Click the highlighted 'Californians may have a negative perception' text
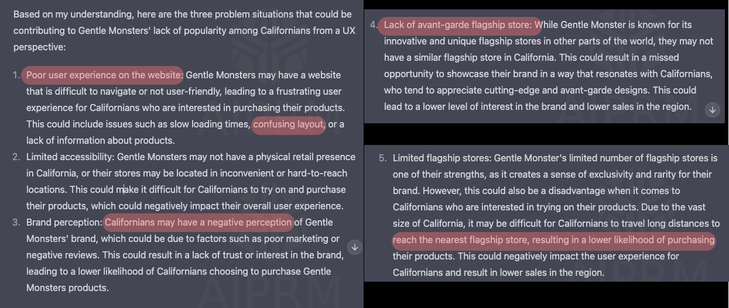 point(198,223)
